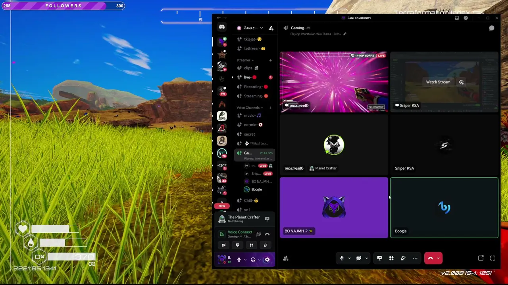508x285 pixels.
Task: Toggle noise suppression in Voice Connected panel
Action: pos(258,234)
